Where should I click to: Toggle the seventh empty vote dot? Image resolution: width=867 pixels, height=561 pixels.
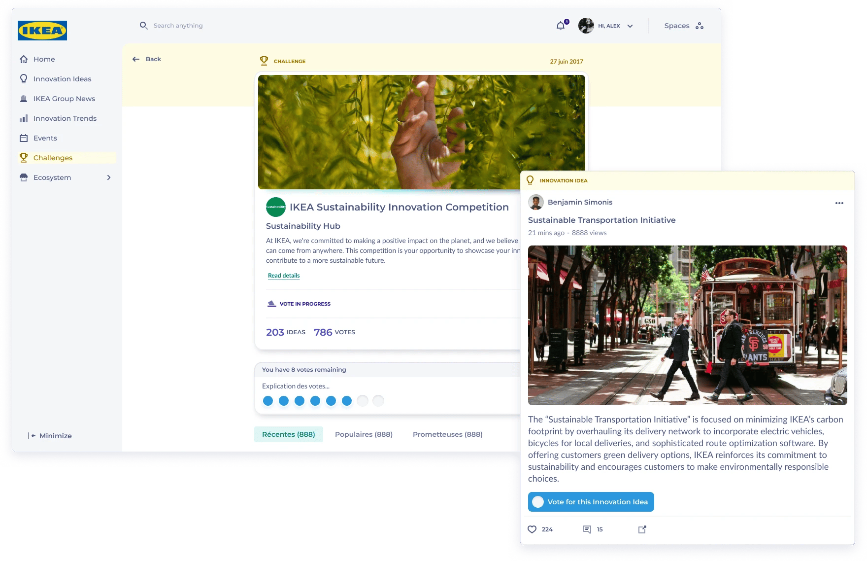[x=363, y=401]
